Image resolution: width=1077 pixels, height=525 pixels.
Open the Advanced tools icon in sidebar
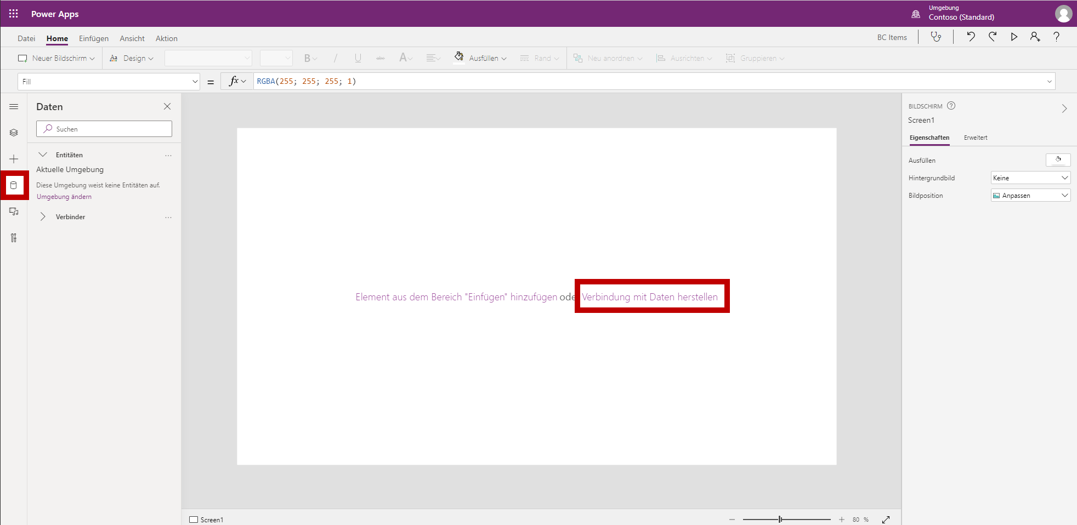pos(14,238)
